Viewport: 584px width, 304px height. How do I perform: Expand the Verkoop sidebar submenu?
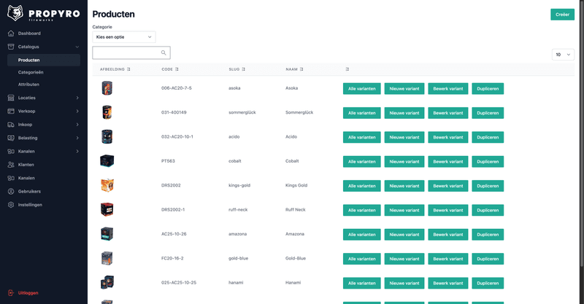(x=77, y=111)
